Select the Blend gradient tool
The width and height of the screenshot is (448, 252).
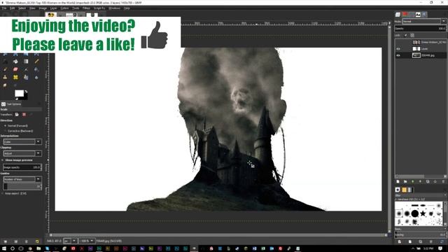26,62
